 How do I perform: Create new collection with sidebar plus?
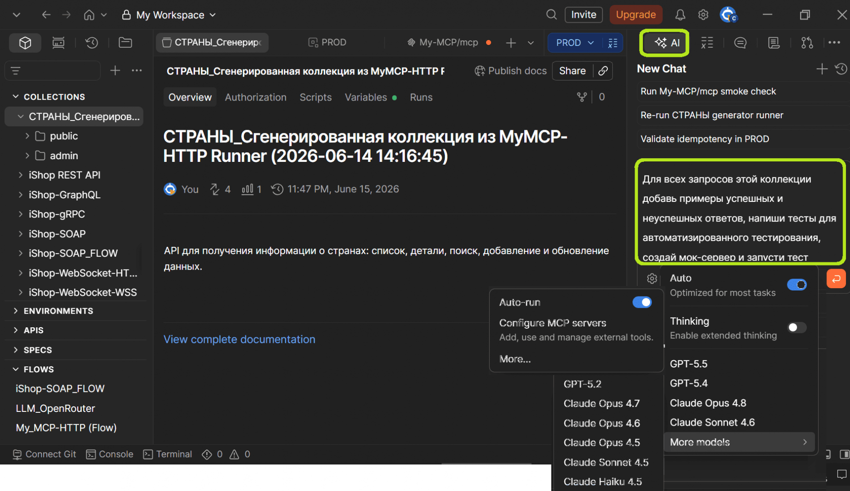115,70
